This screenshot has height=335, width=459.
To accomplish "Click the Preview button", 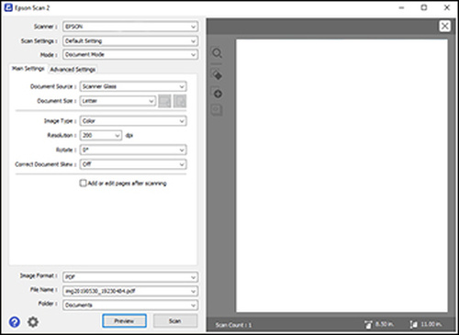I will [124, 321].
